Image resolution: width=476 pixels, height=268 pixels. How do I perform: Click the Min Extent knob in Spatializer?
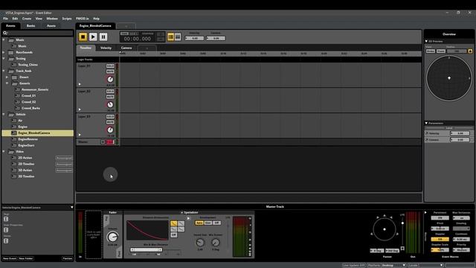(x=216, y=243)
